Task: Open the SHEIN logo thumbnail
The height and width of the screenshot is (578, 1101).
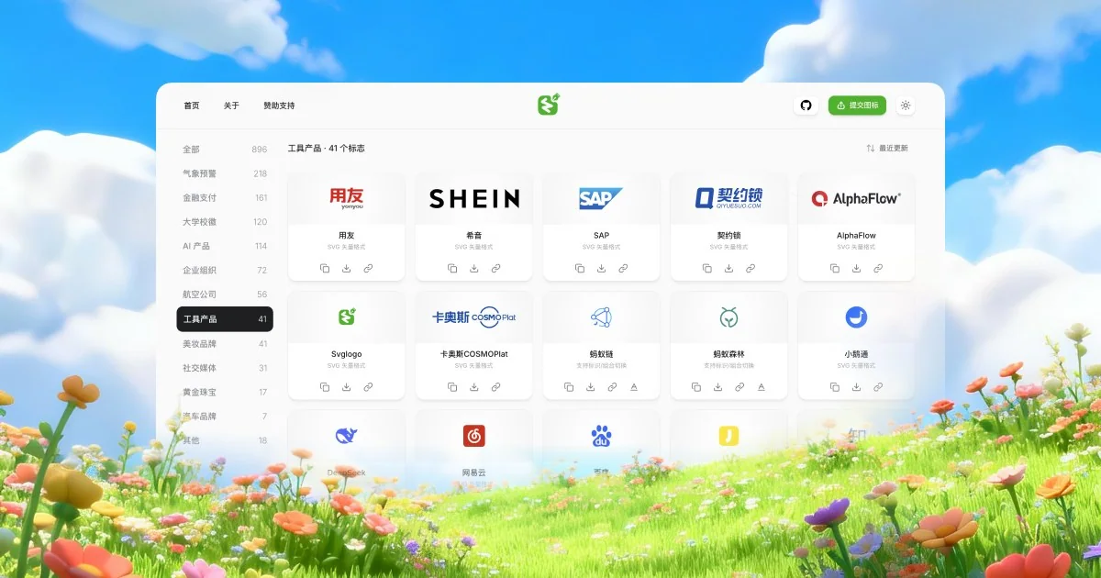Action: point(473,198)
